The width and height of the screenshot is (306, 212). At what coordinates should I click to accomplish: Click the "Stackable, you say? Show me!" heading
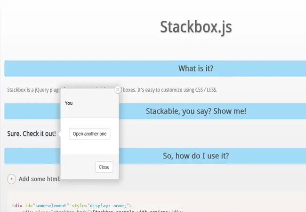pyautogui.click(x=196, y=111)
